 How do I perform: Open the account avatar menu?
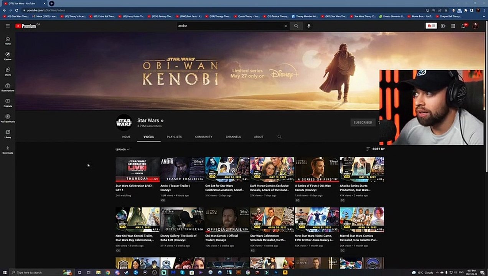click(x=475, y=26)
